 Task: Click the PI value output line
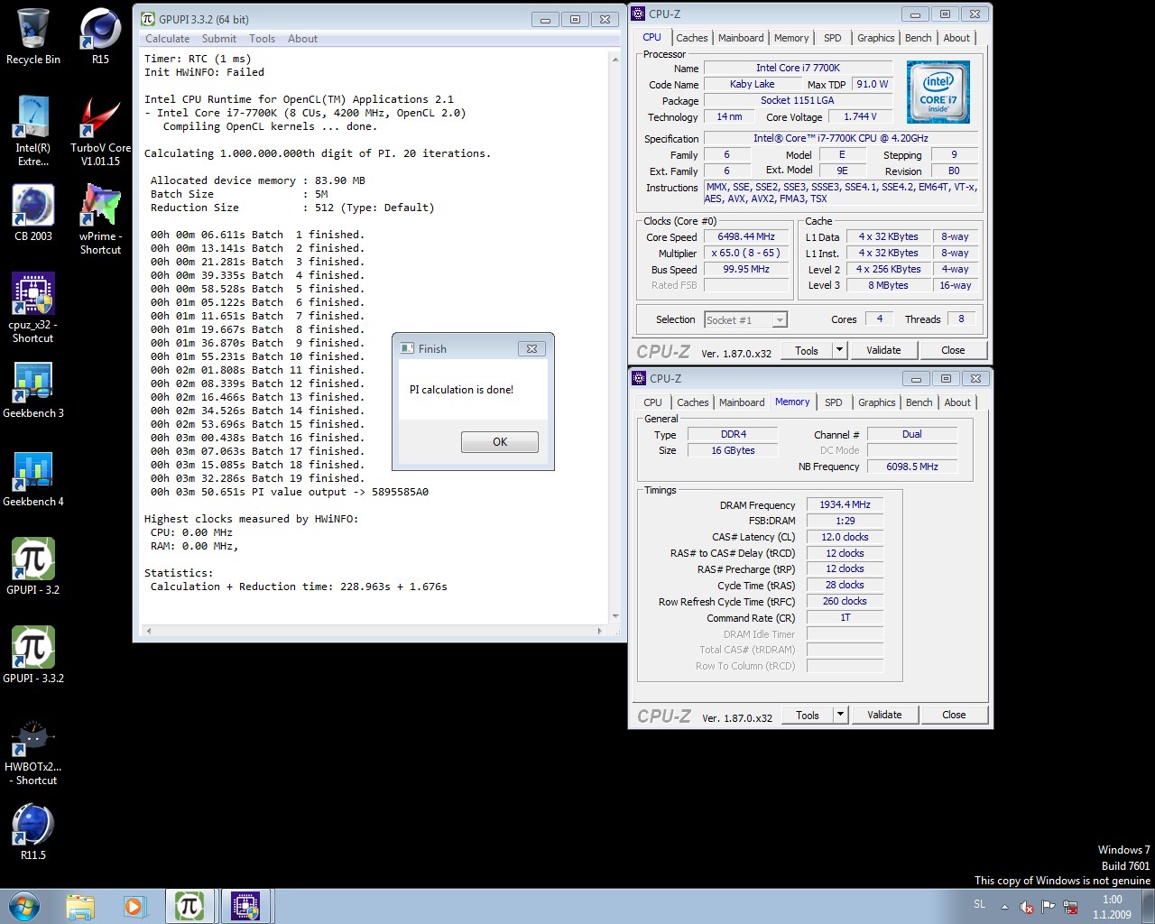point(290,492)
